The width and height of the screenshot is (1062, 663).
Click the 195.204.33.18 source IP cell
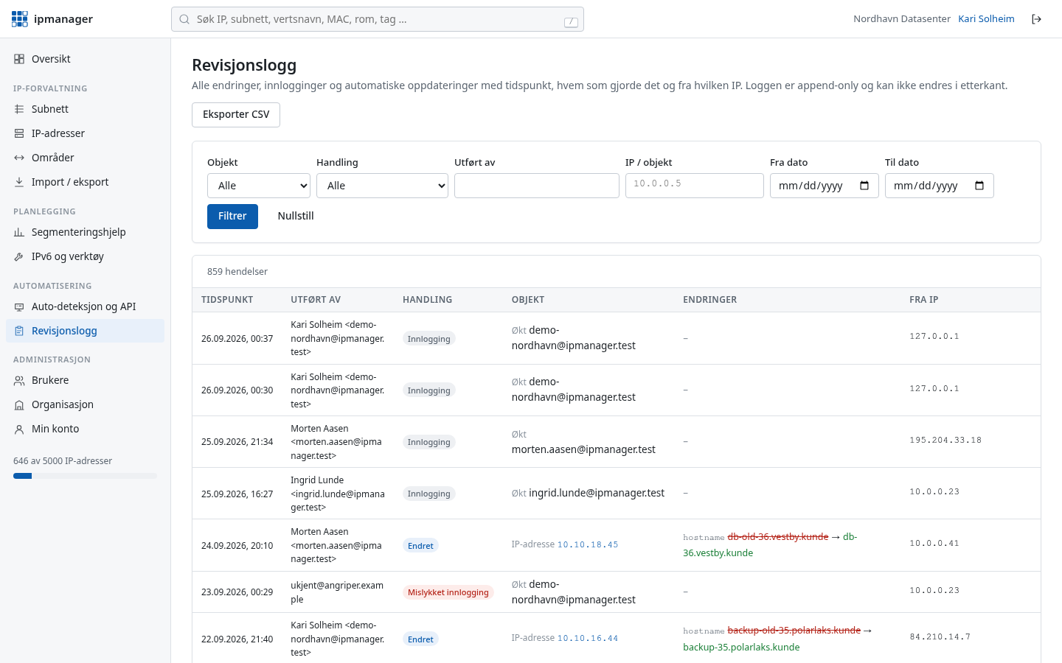tap(945, 441)
